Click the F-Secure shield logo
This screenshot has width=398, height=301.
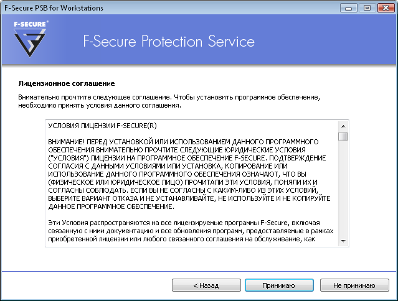[31, 43]
